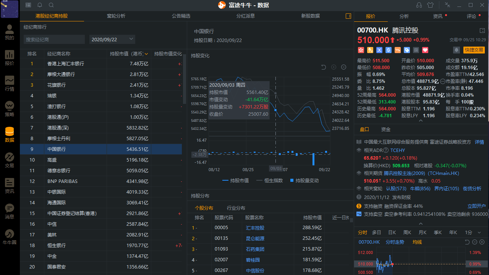The width and height of the screenshot is (489, 275).
Task: Click the headphones support icon in the title bar
Action: click(419, 5)
